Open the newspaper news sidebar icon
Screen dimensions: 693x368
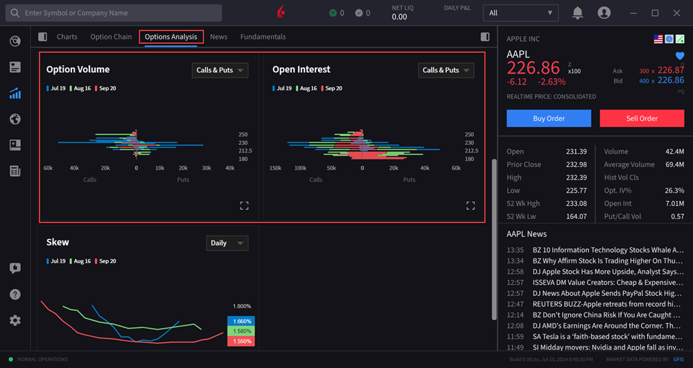(15, 171)
